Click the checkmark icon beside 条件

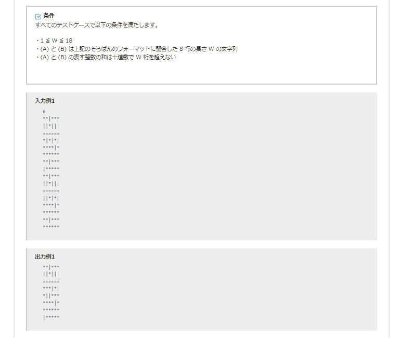click(x=38, y=16)
